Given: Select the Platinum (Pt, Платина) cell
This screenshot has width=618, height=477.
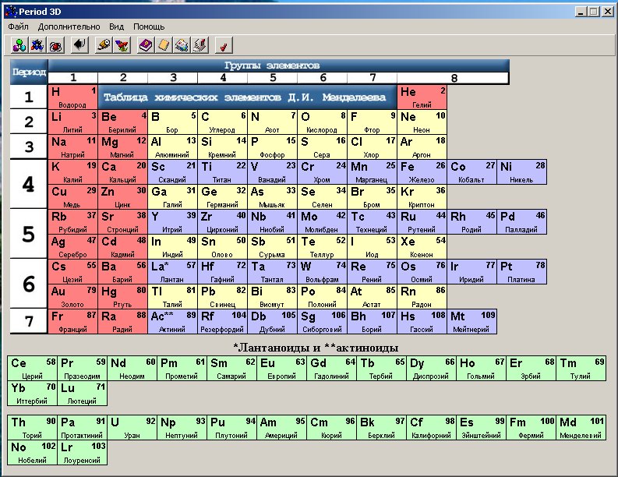Looking at the screenshot, I should pyautogui.click(x=522, y=271).
